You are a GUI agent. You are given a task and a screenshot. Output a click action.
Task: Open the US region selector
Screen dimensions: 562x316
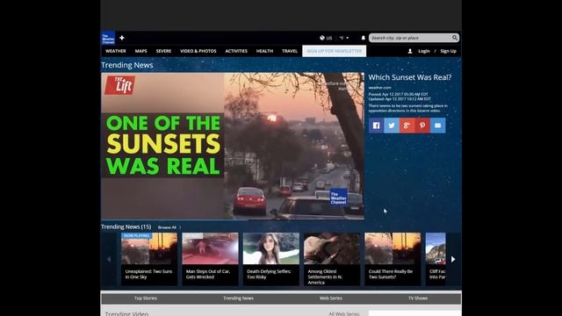(326, 38)
